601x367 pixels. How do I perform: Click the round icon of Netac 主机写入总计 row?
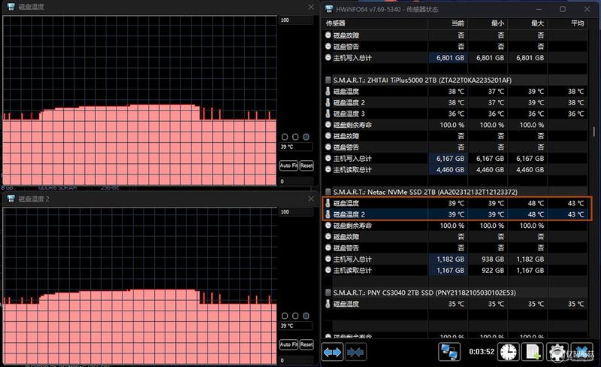(x=328, y=259)
